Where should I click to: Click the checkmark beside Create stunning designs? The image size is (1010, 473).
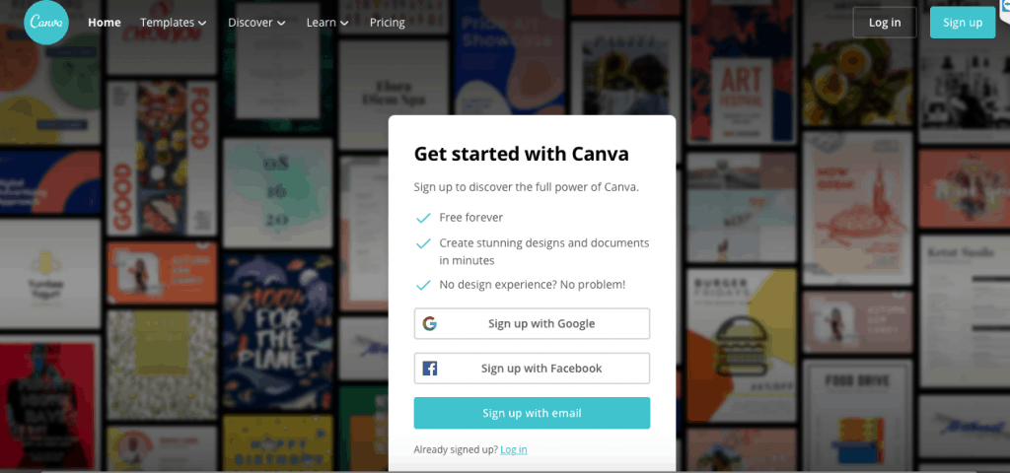pyautogui.click(x=423, y=243)
